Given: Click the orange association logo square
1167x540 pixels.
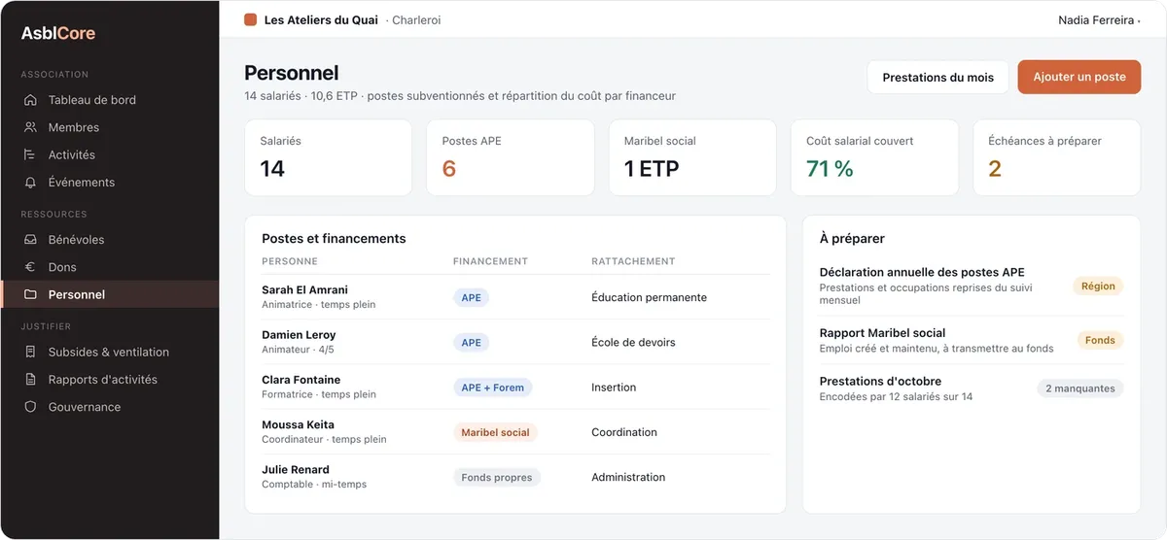Looking at the screenshot, I should (x=251, y=19).
